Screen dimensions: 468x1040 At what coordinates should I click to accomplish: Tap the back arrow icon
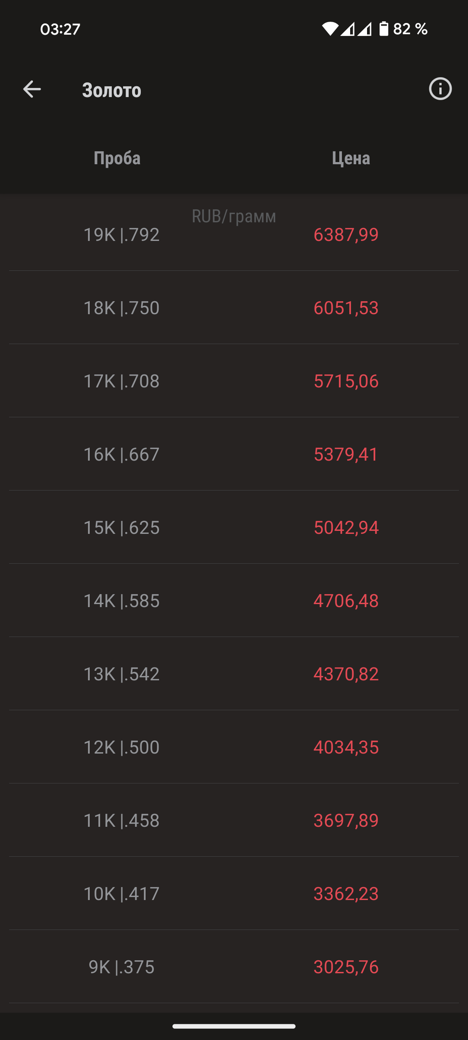32,89
